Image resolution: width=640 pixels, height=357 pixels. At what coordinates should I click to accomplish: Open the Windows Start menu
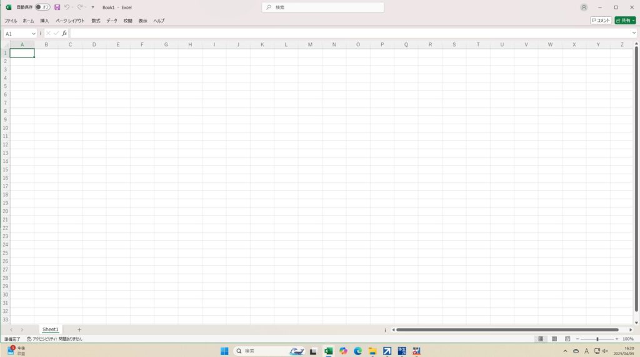[224, 351]
